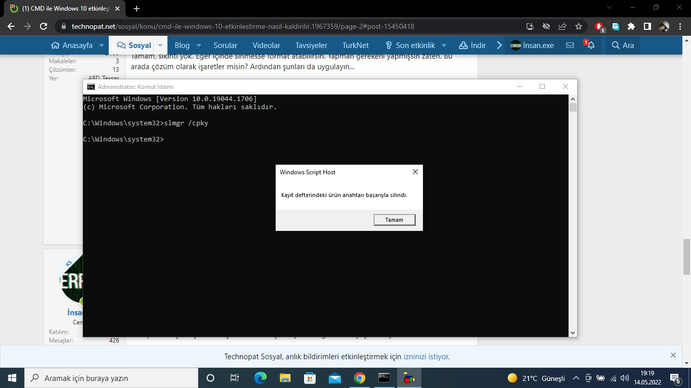
Task: Open the network icon in system tray
Action: click(613, 378)
